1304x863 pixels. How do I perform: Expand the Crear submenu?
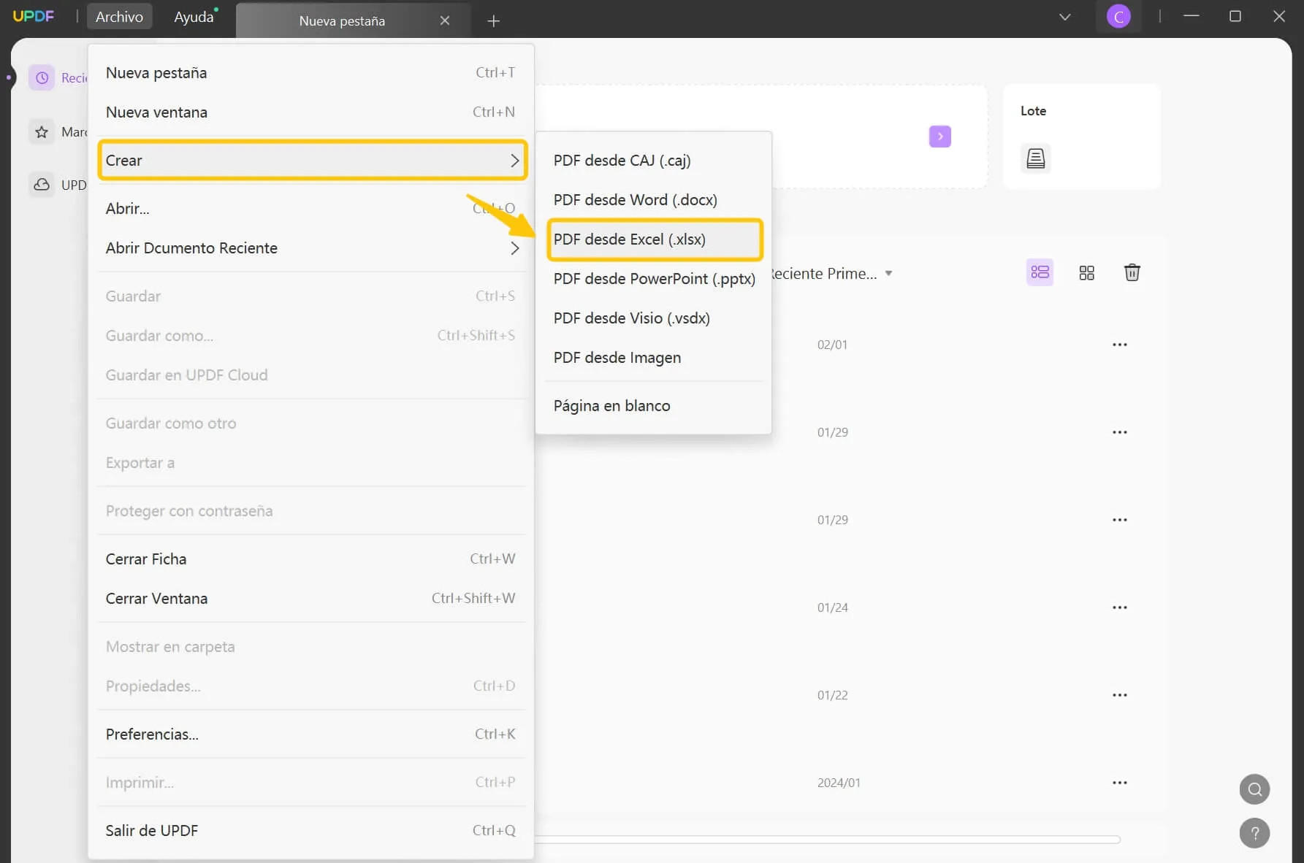click(x=312, y=161)
